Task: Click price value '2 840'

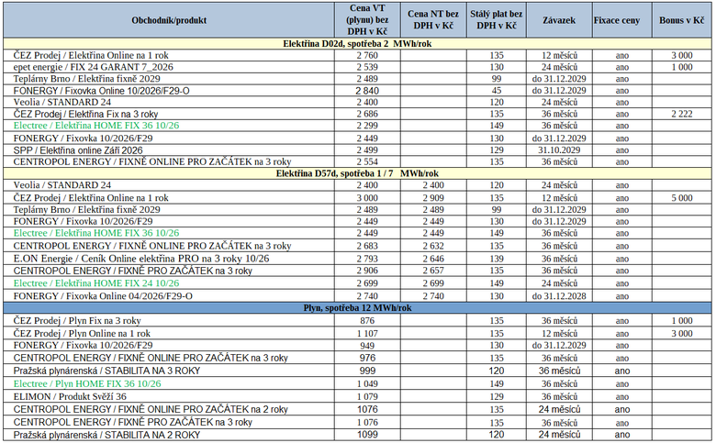Action: click(x=367, y=91)
